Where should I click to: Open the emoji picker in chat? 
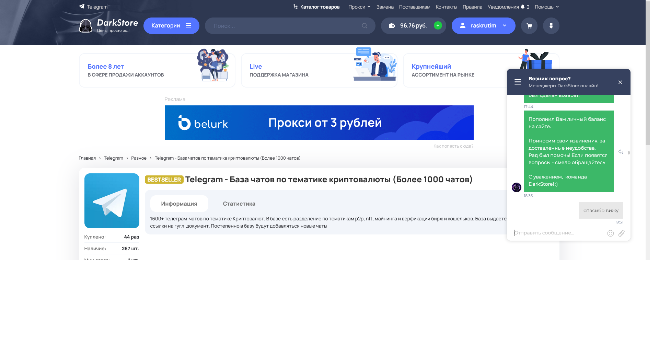pyautogui.click(x=610, y=233)
